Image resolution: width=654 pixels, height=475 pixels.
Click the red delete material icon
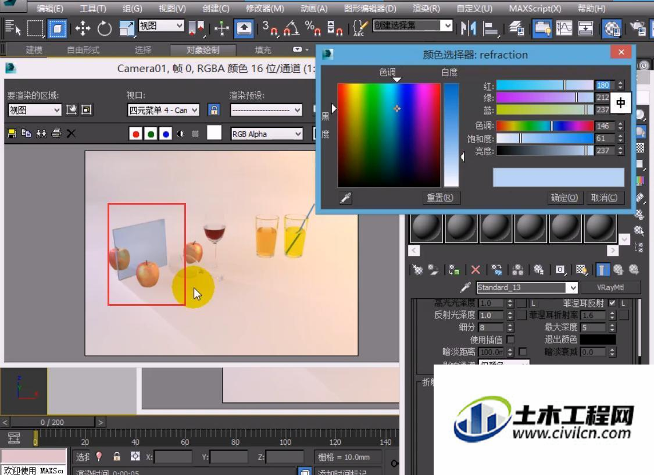(476, 270)
